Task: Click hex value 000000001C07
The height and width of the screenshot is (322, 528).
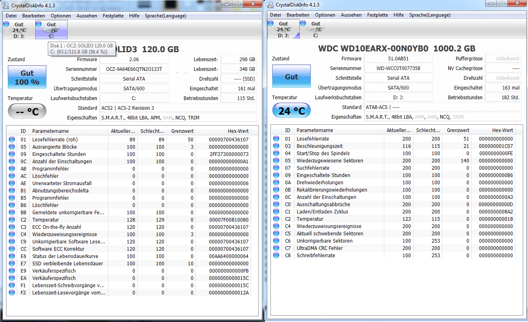Action: 496,146
